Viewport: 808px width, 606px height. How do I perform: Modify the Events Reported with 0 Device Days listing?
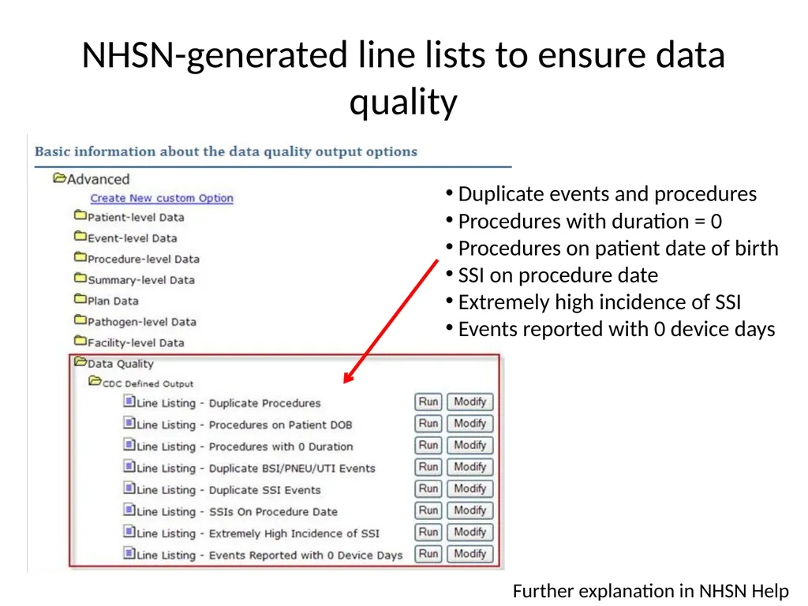coord(470,554)
